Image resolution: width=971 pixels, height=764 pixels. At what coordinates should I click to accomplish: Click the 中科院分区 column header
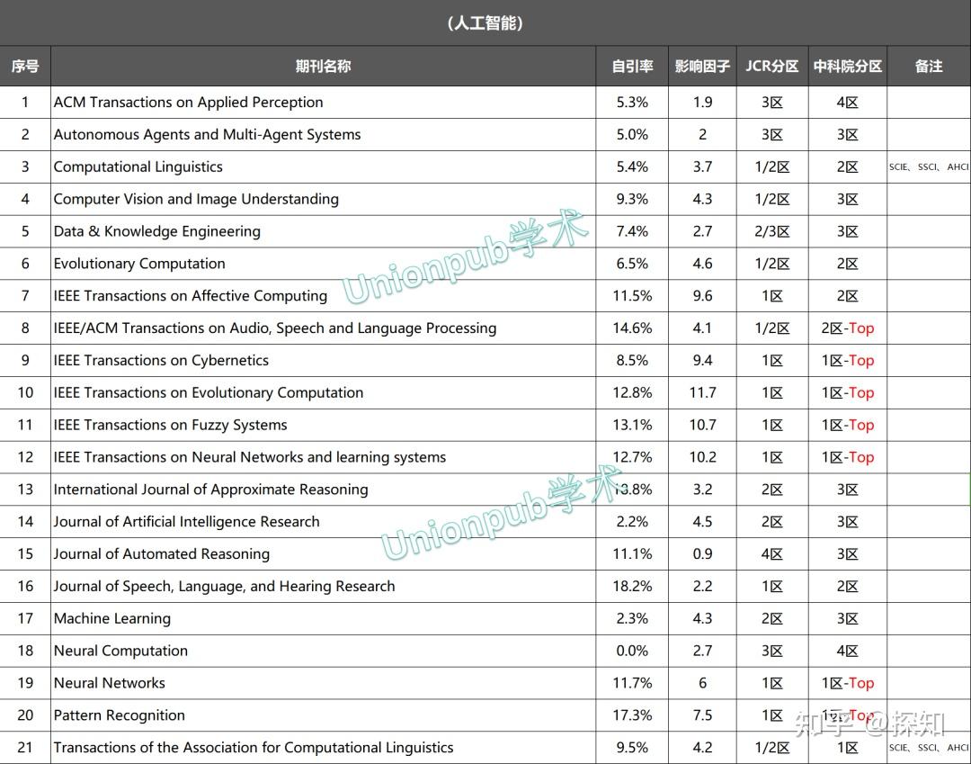tap(846, 66)
